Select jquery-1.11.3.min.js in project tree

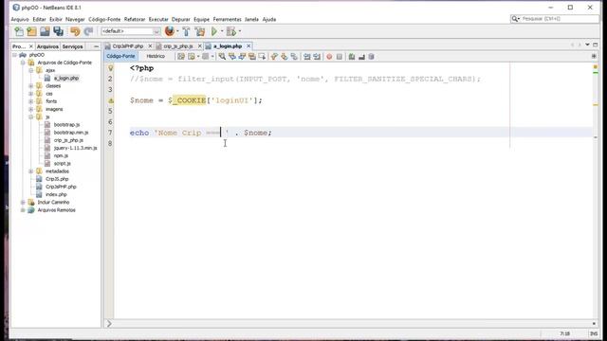pos(76,148)
